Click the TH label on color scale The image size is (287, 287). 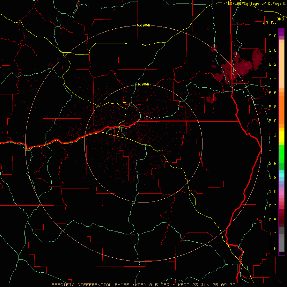coord(274,248)
